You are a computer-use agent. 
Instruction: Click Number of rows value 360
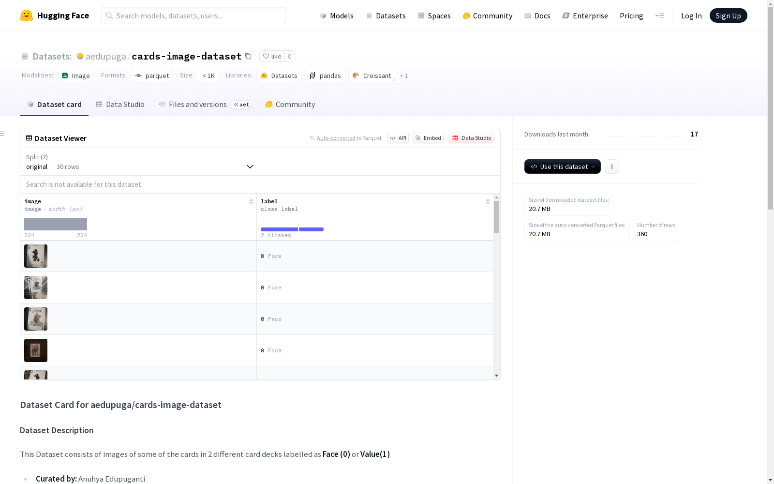pyautogui.click(x=642, y=234)
